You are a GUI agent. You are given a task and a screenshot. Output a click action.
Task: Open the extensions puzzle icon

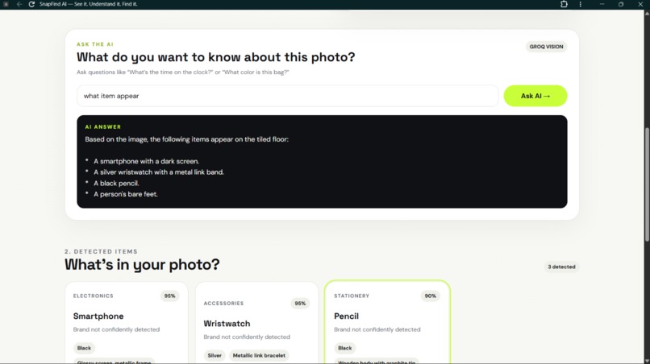pyautogui.click(x=564, y=4)
